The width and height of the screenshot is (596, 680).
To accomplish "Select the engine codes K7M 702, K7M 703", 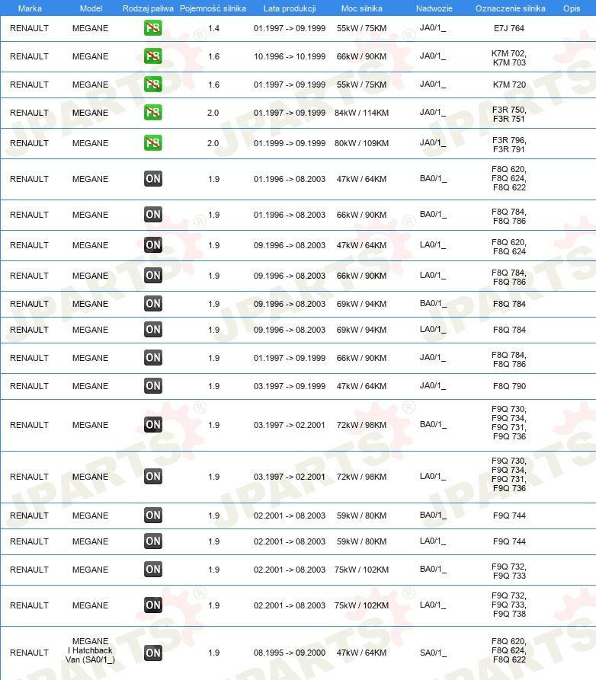I will (509, 58).
